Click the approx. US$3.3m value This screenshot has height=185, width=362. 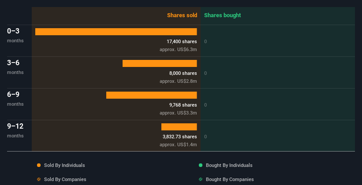tap(178, 113)
